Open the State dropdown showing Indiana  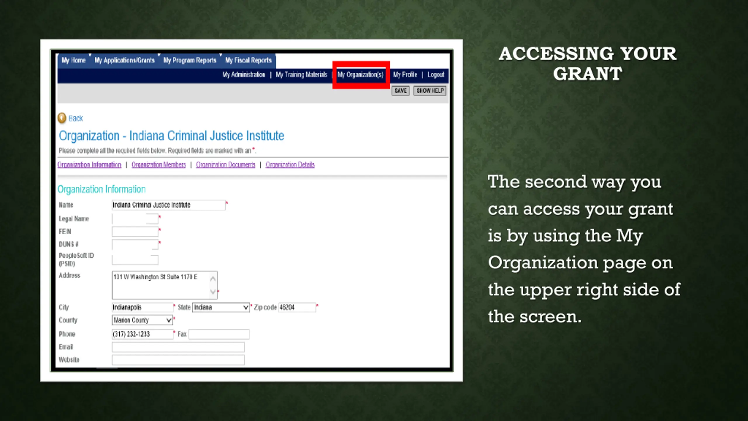point(221,307)
